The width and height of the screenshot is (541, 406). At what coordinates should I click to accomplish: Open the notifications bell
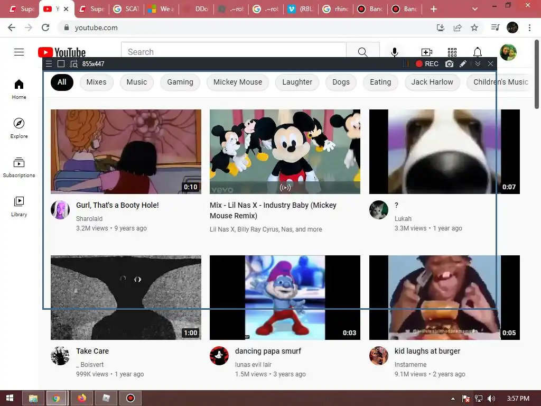478,52
